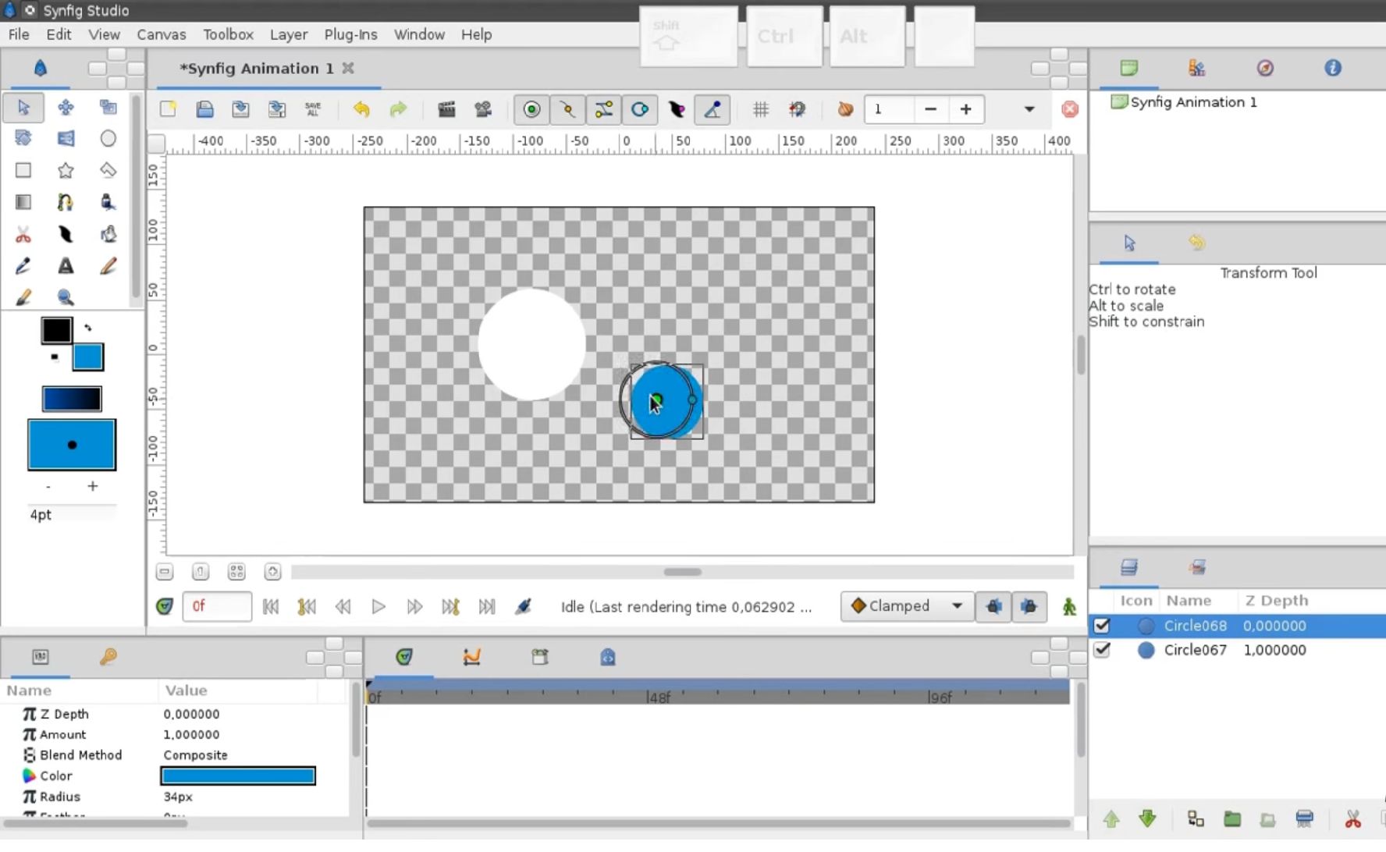Click the Undo arrow icon
1386x852 pixels.
tap(361, 109)
